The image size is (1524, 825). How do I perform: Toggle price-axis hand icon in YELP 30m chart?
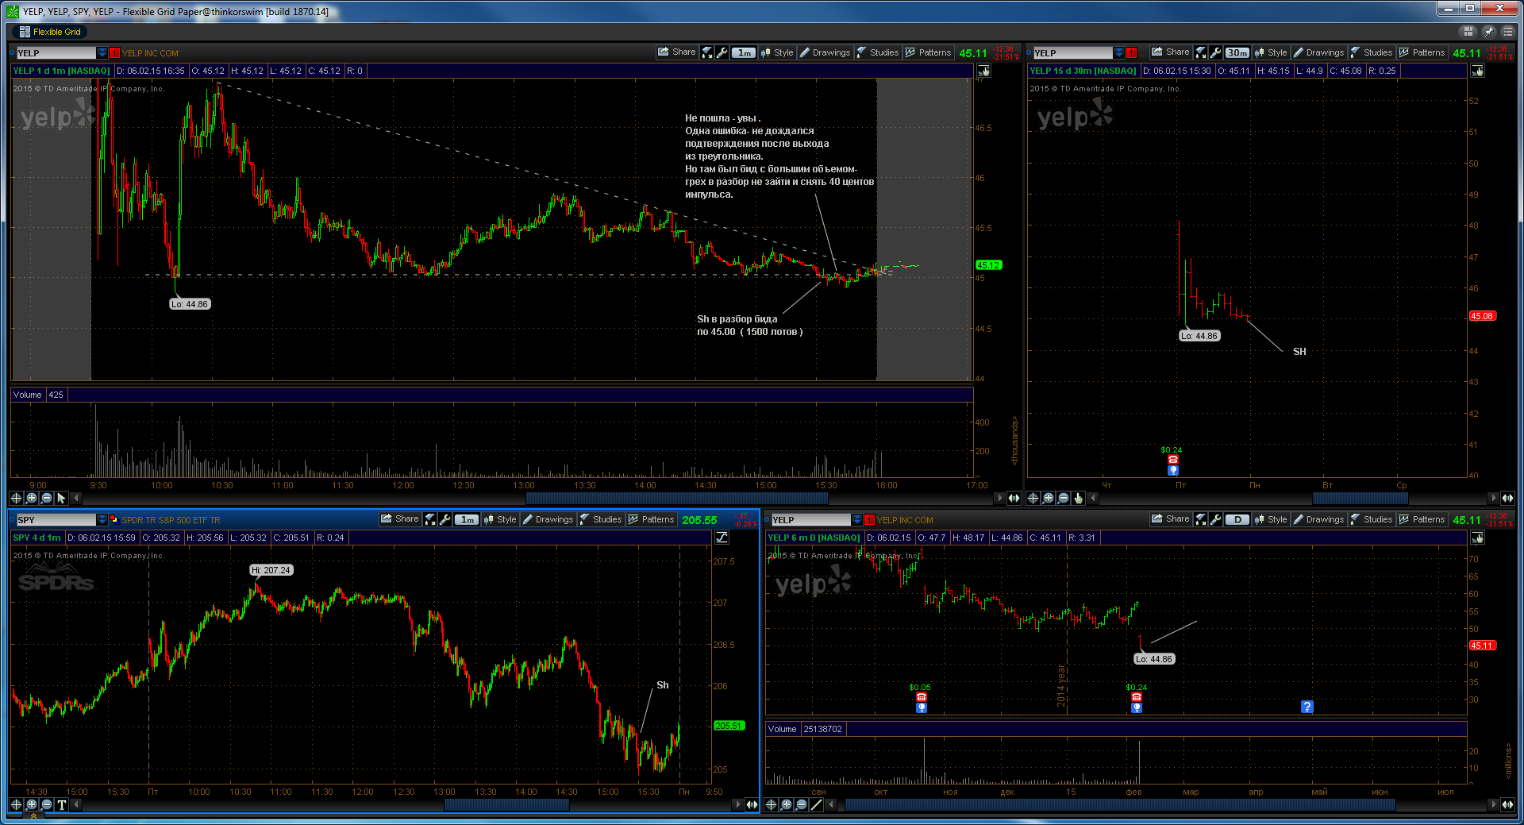click(1477, 71)
